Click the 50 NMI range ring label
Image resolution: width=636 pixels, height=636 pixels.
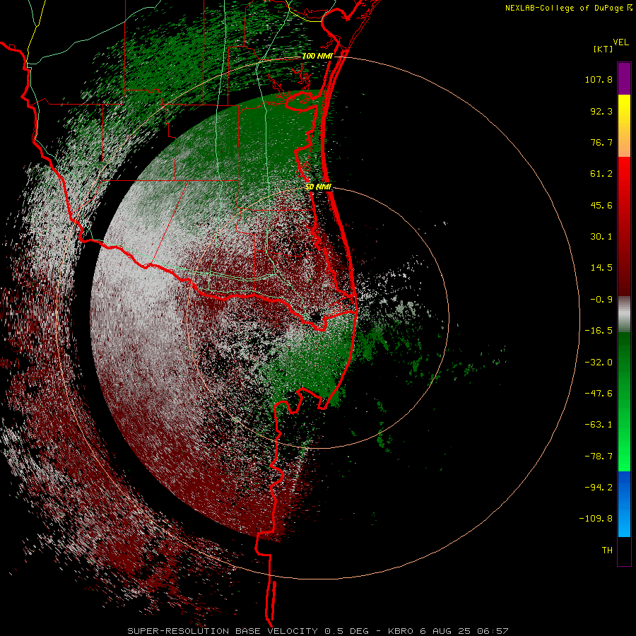tap(319, 187)
